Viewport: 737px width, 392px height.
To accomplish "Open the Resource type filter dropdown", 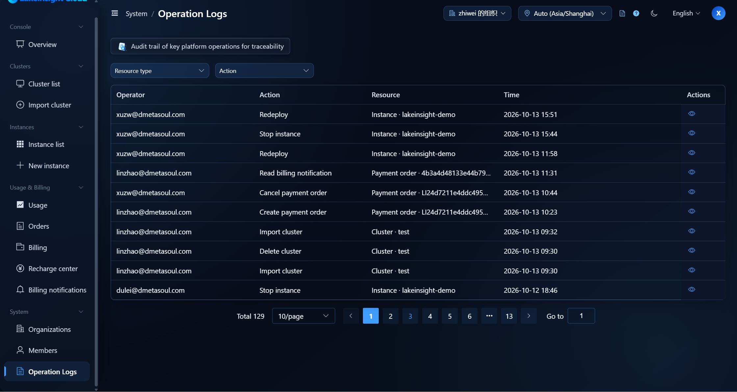I will tap(160, 71).
